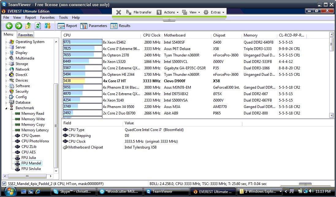
Task: Open the Favorites menu
Action: tap(47, 17)
